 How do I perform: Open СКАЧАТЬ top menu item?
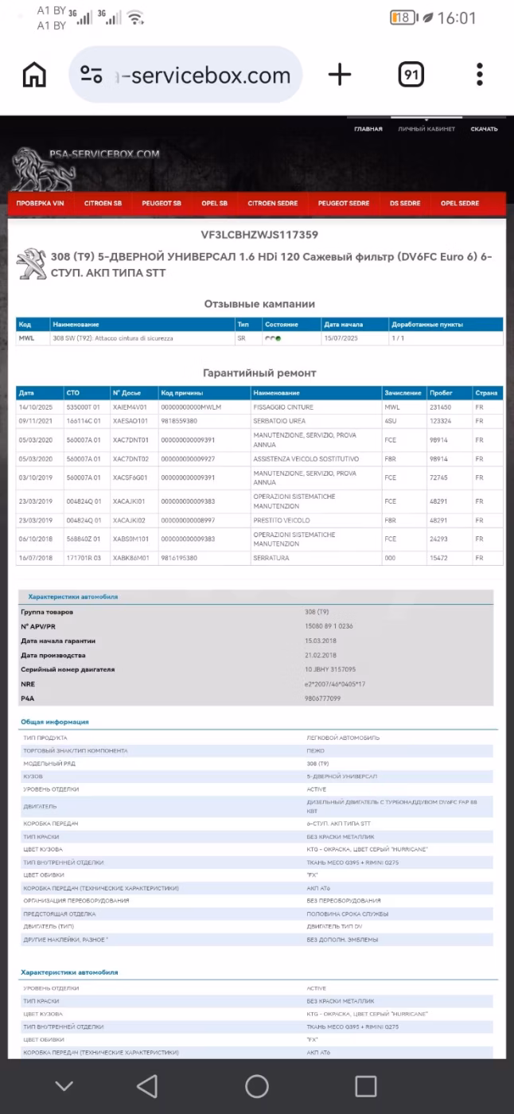point(484,129)
